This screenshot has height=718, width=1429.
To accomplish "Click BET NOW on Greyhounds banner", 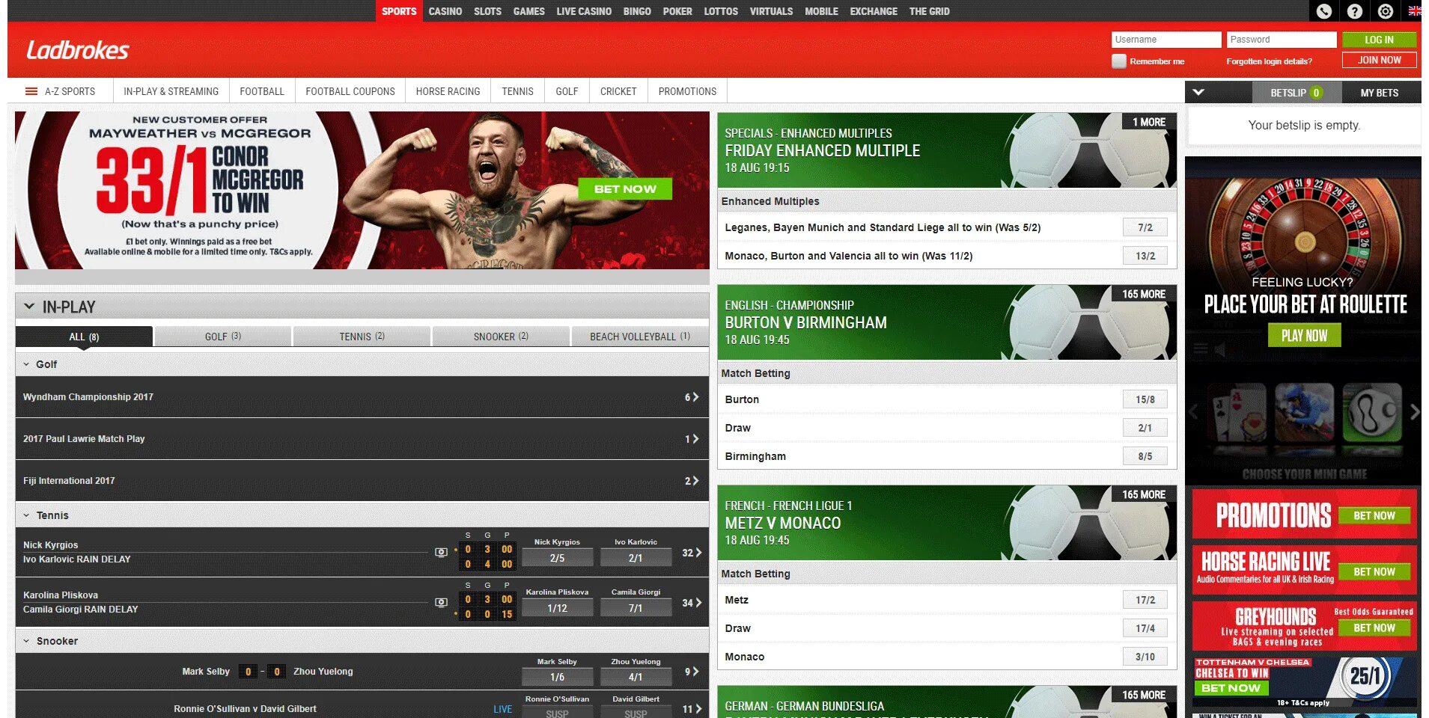I will tap(1374, 628).
